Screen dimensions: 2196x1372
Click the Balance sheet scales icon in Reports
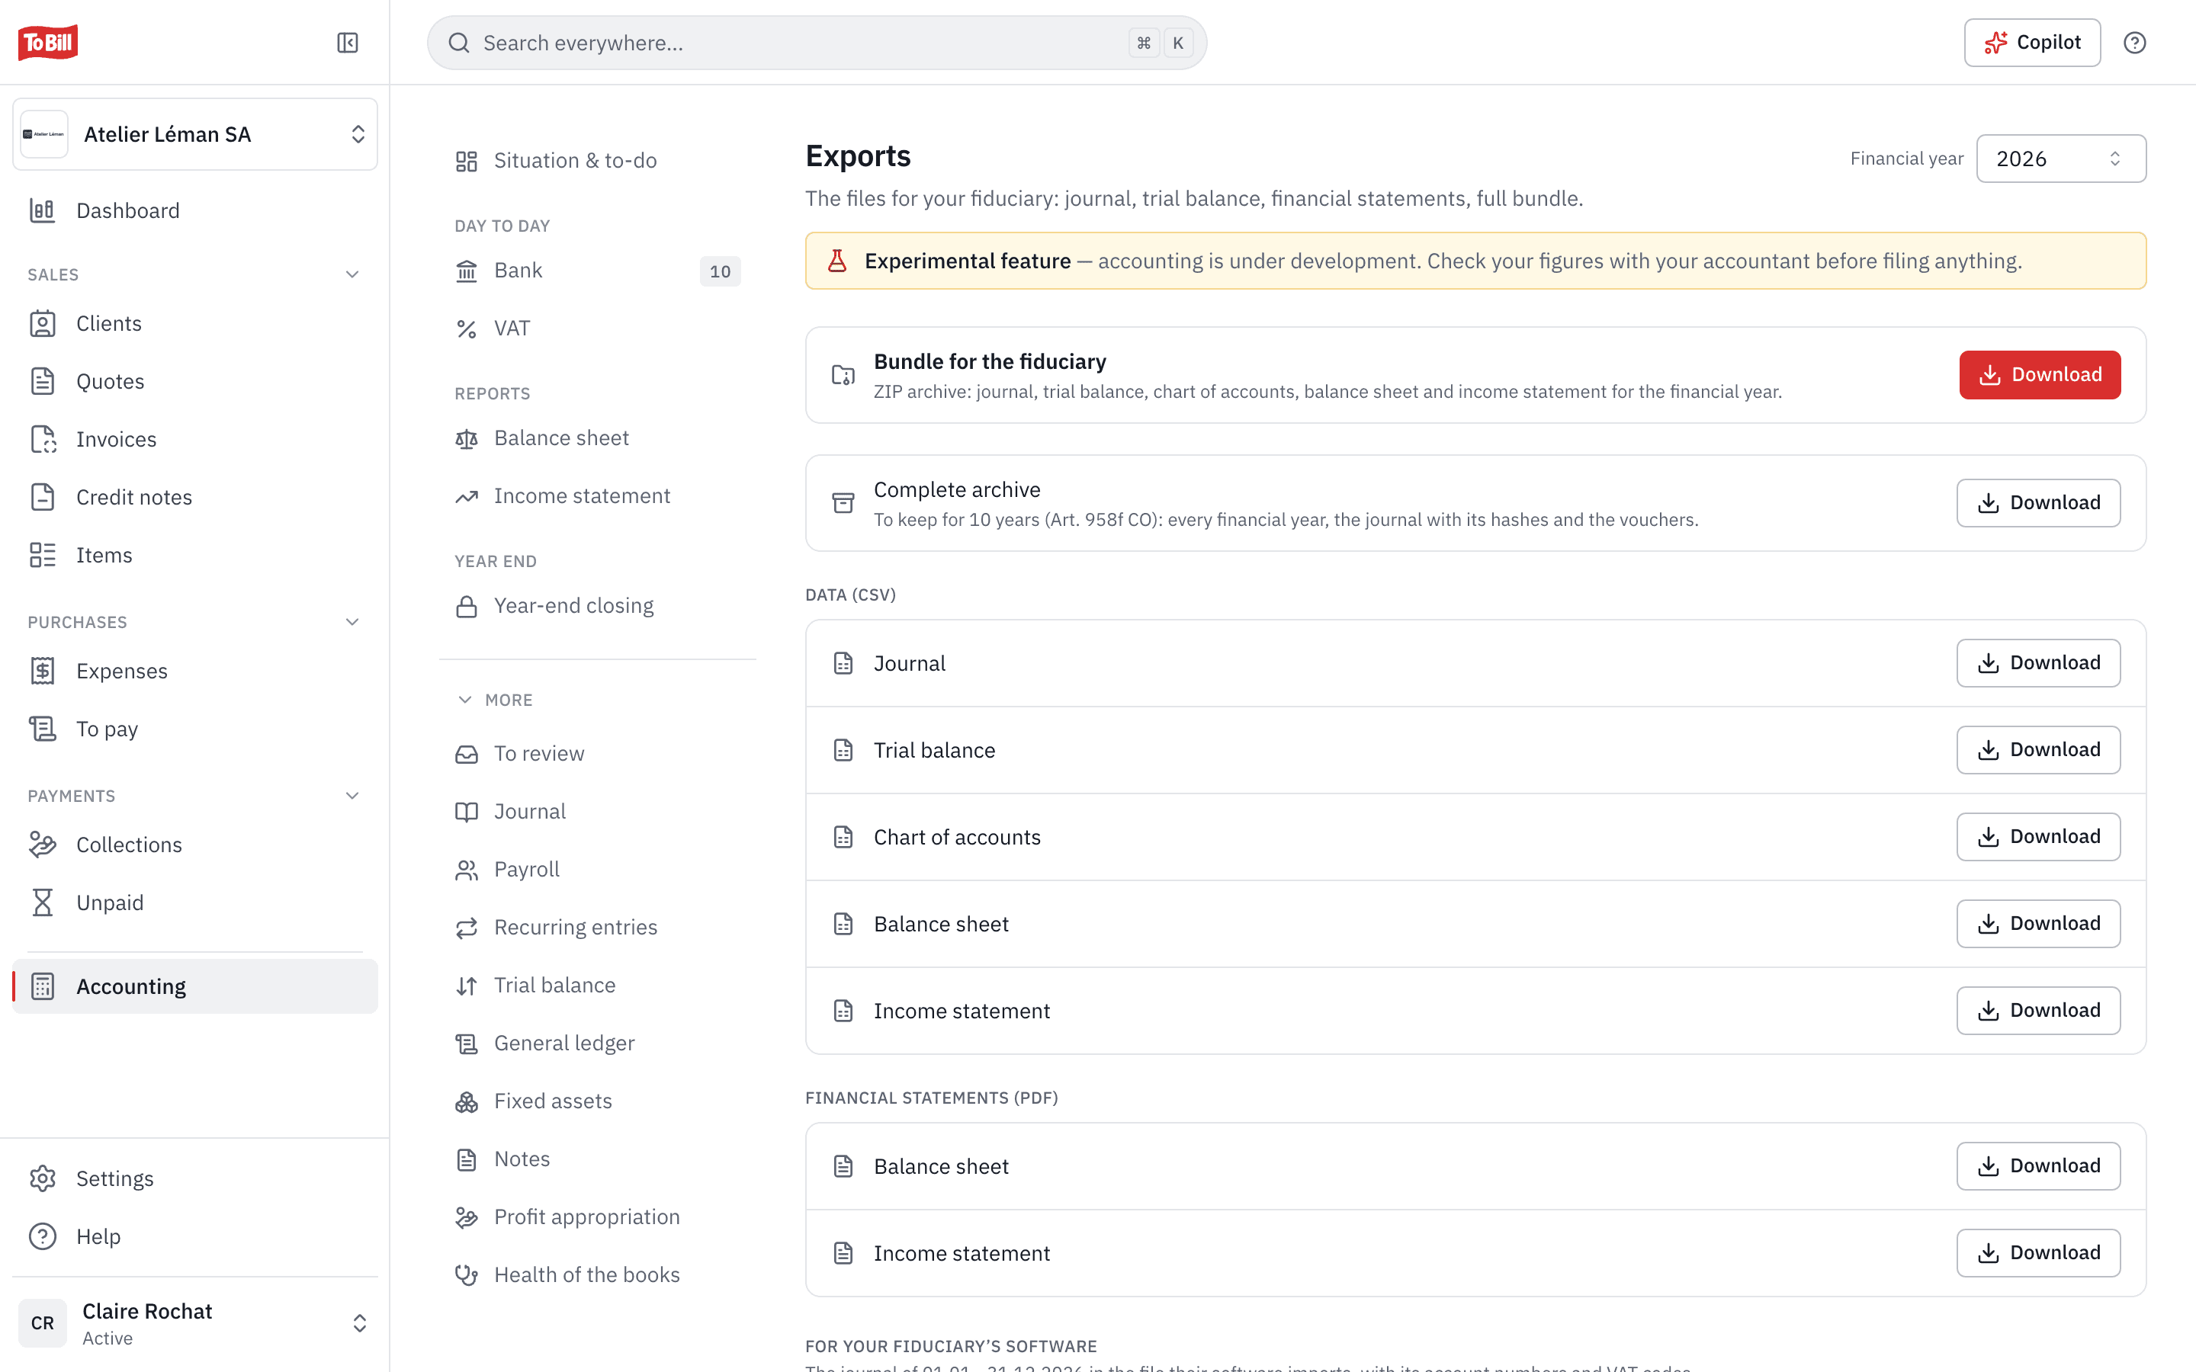467,438
